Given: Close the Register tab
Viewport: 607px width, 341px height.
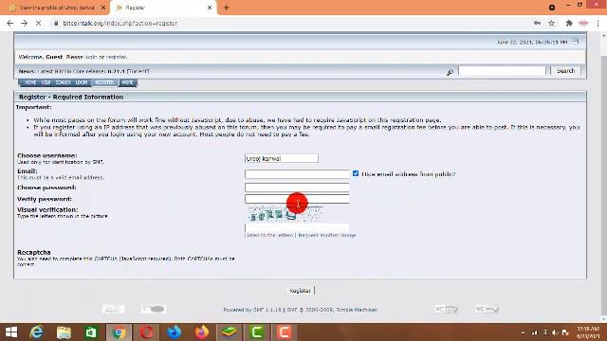Looking at the screenshot, I should [x=210, y=8].
